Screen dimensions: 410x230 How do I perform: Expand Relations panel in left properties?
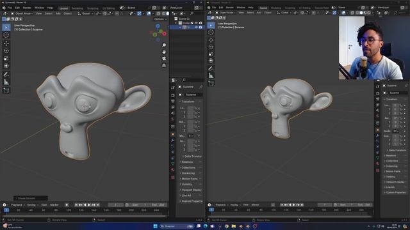(x=187, y=162)
